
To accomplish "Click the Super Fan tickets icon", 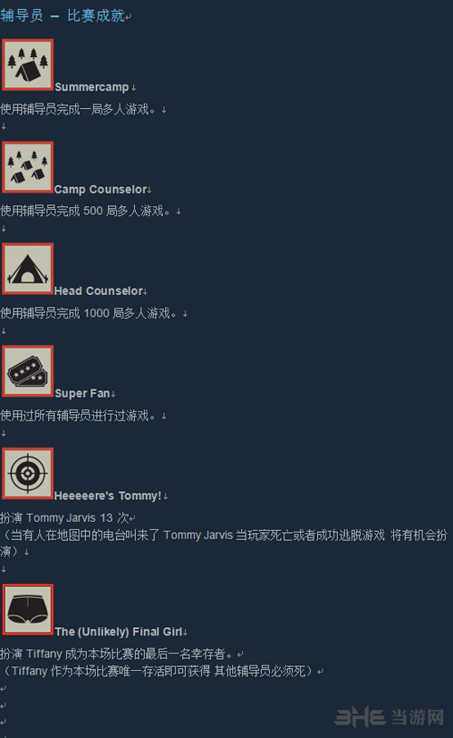I will [x=27, y=371].
